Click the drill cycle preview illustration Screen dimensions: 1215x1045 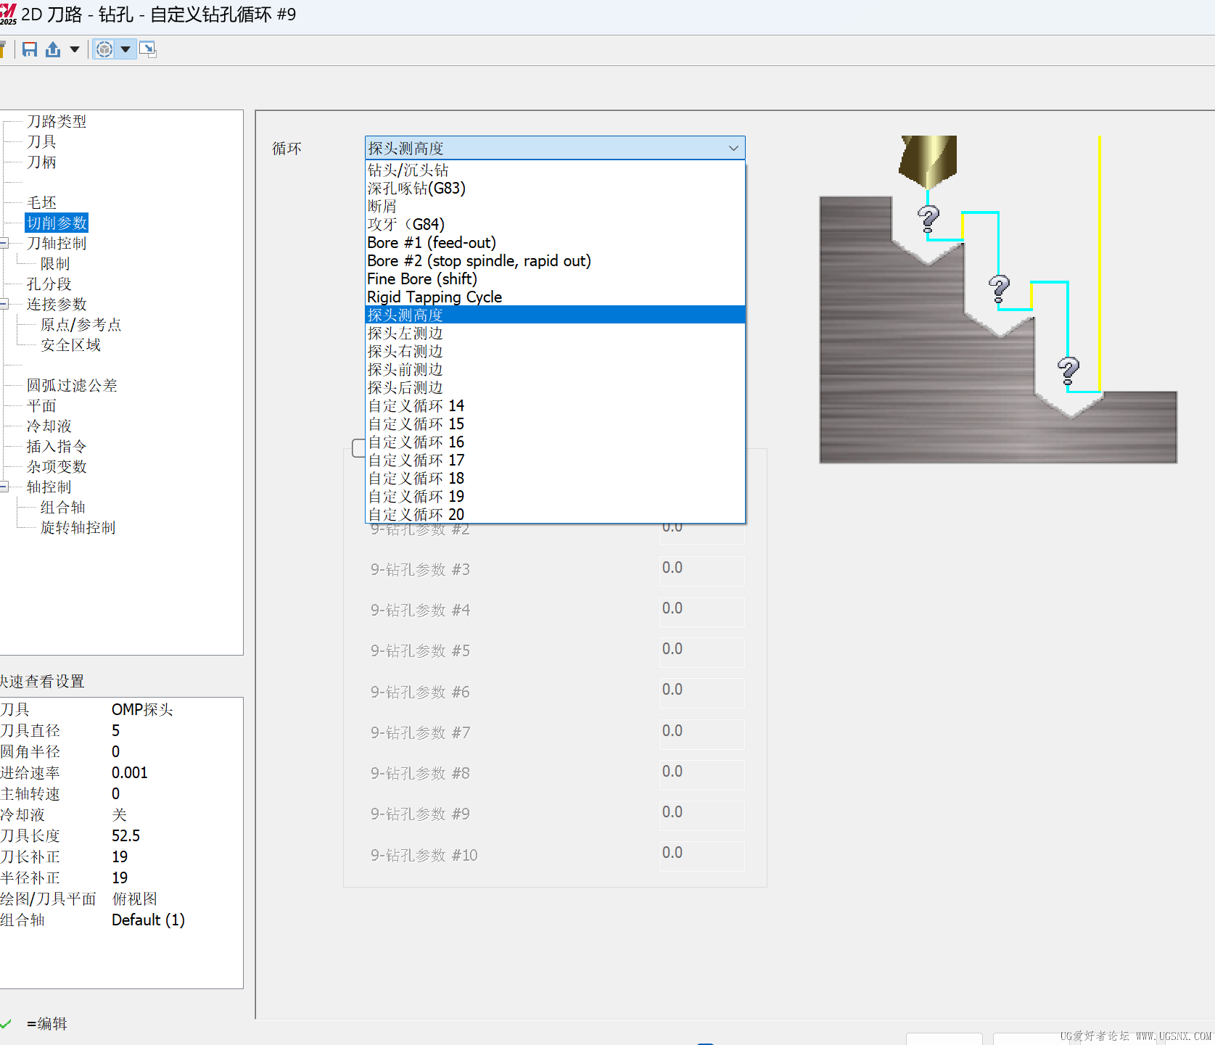[998, 300]
